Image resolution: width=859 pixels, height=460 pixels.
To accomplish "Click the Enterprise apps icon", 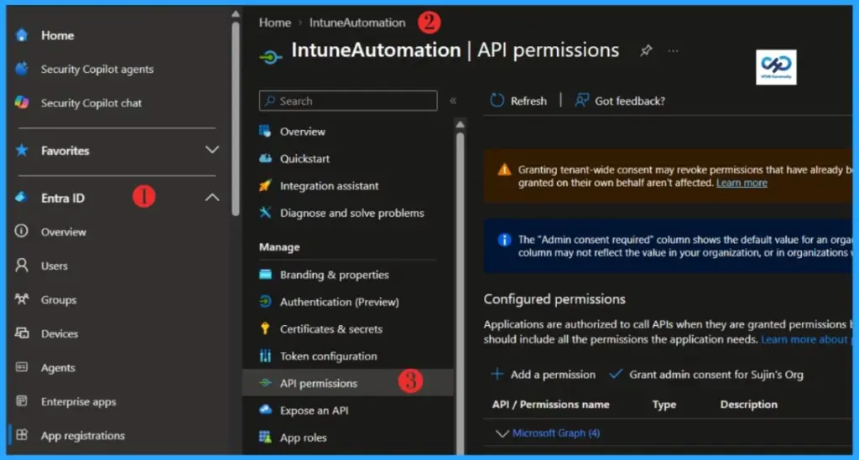I will [x=21, y=401].
